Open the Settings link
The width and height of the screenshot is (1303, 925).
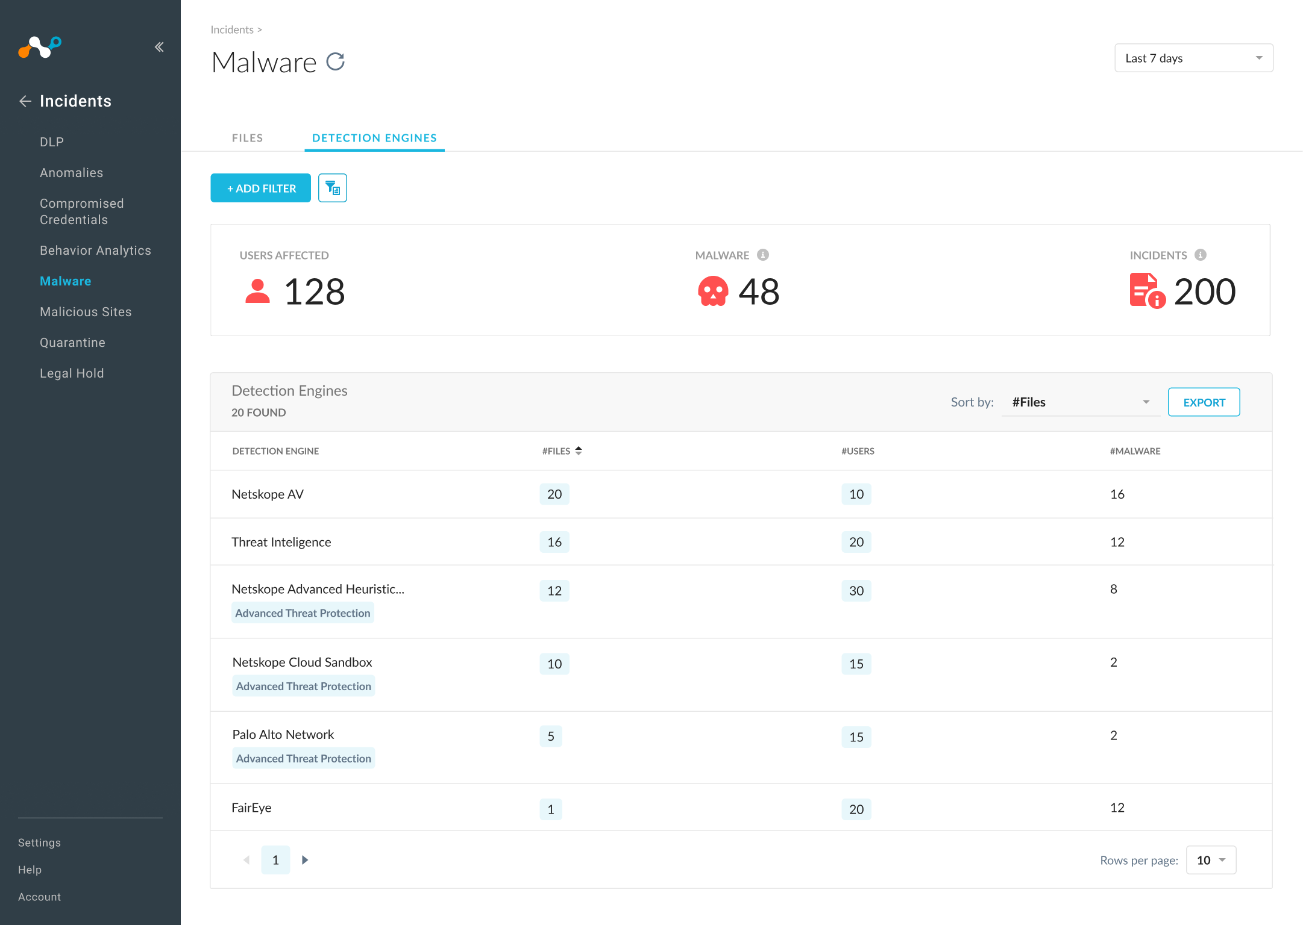pyautogui.click(x=39, y=842)
